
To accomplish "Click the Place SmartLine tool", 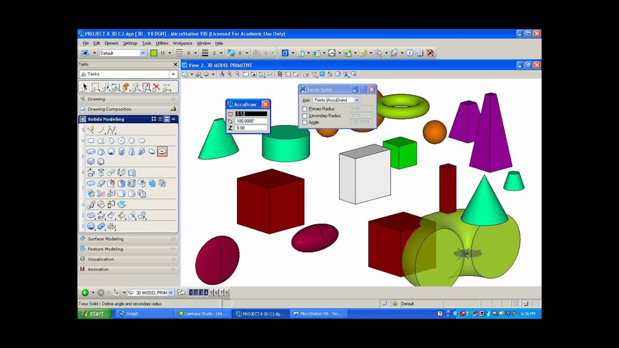I will (x=91, y=130).
